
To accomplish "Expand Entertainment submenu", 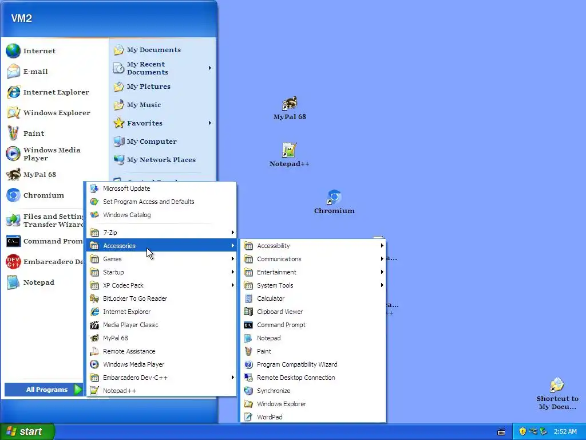I will tap(312, 272).
